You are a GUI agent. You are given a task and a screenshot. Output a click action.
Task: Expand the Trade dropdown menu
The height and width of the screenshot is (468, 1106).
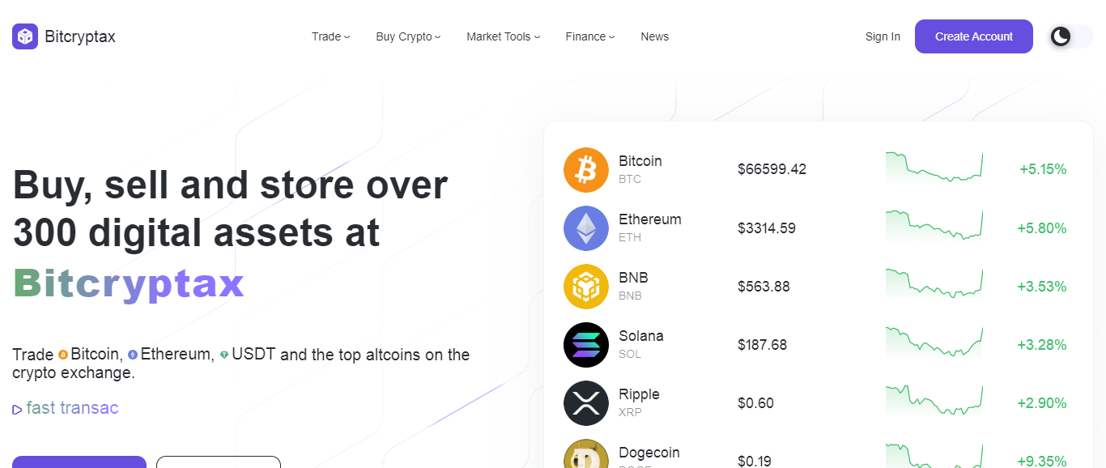coord(330,36)
